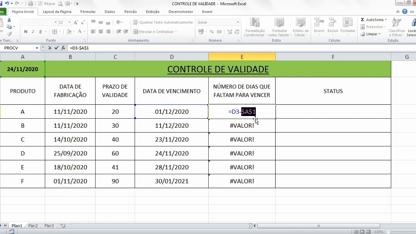Screen dimensions: 416x234
Task: Open Formatação Condicional menu
Action: click(255, 27)
